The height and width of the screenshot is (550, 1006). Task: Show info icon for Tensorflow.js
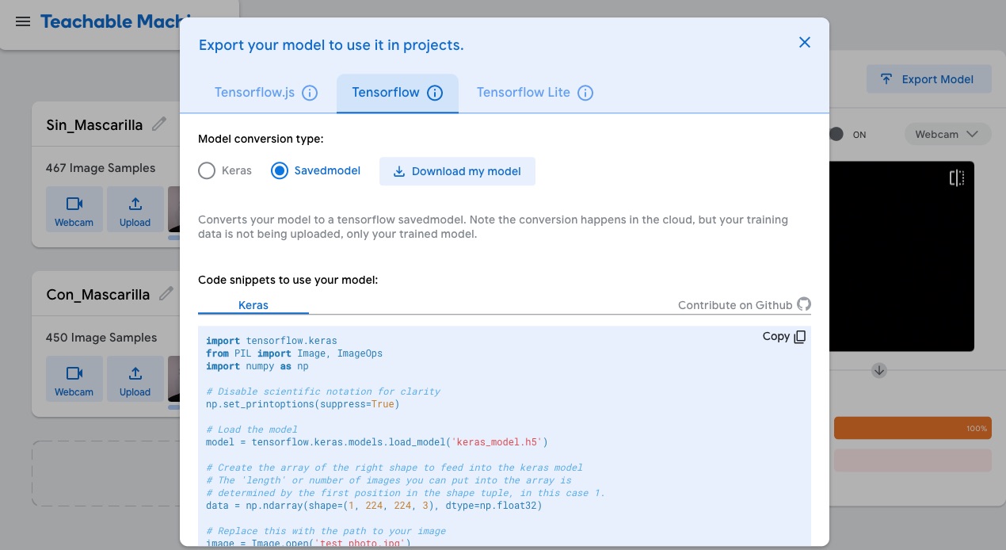tap(311, 93)
